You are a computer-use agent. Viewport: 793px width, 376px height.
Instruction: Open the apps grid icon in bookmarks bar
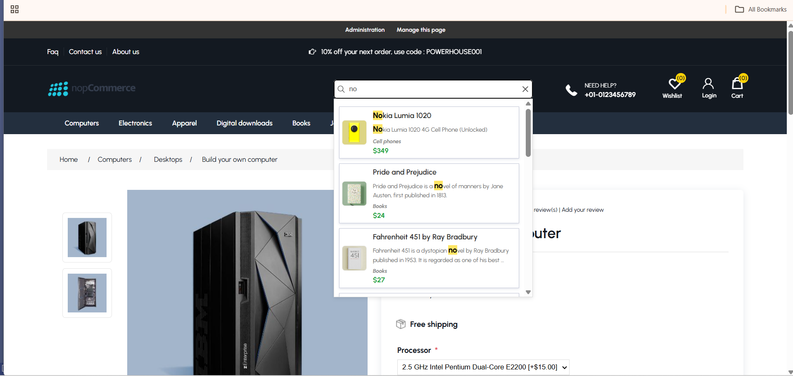14,9
